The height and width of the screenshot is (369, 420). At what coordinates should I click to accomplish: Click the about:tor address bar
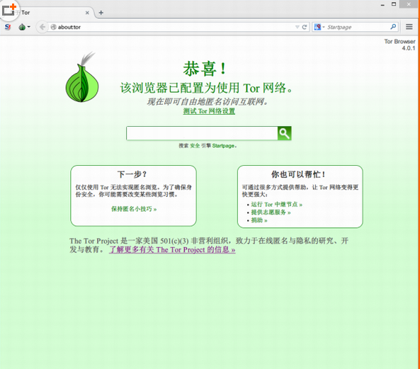[x=171, y=27]
